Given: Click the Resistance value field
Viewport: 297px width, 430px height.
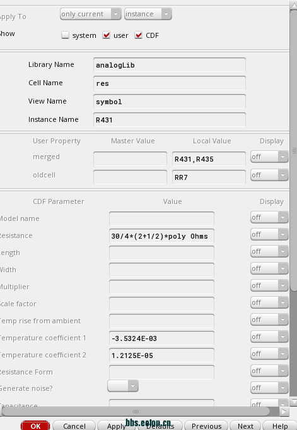Looking at the screenshot, I should coord(161,236).
